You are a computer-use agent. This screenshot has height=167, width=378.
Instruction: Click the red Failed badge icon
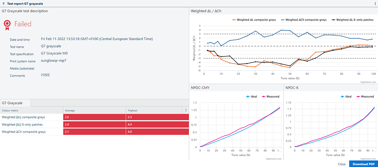click(x=7, y=24)
